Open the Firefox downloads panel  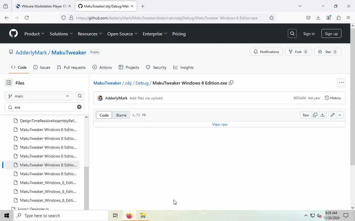tap(318, 18)
